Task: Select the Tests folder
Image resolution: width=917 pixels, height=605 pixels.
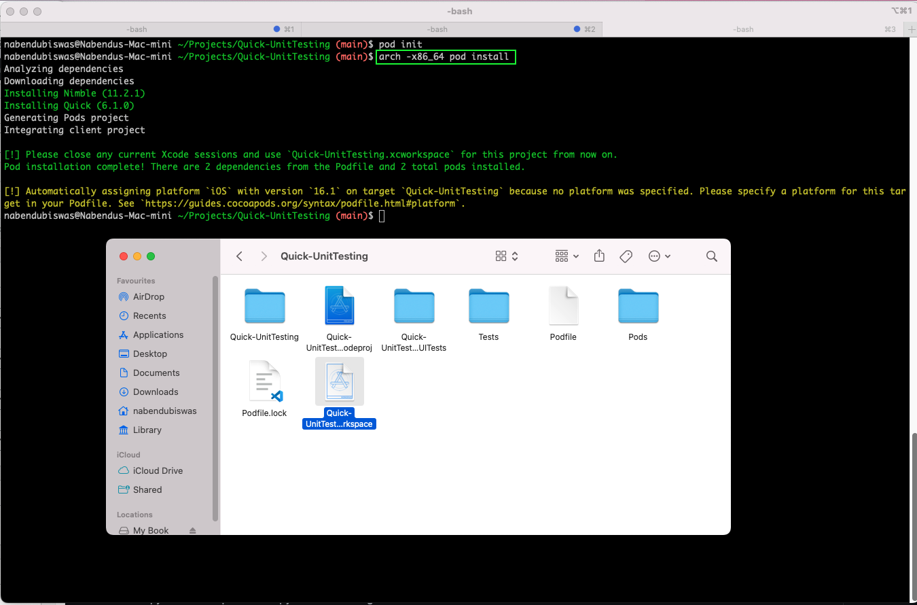Action: (488, 307)
